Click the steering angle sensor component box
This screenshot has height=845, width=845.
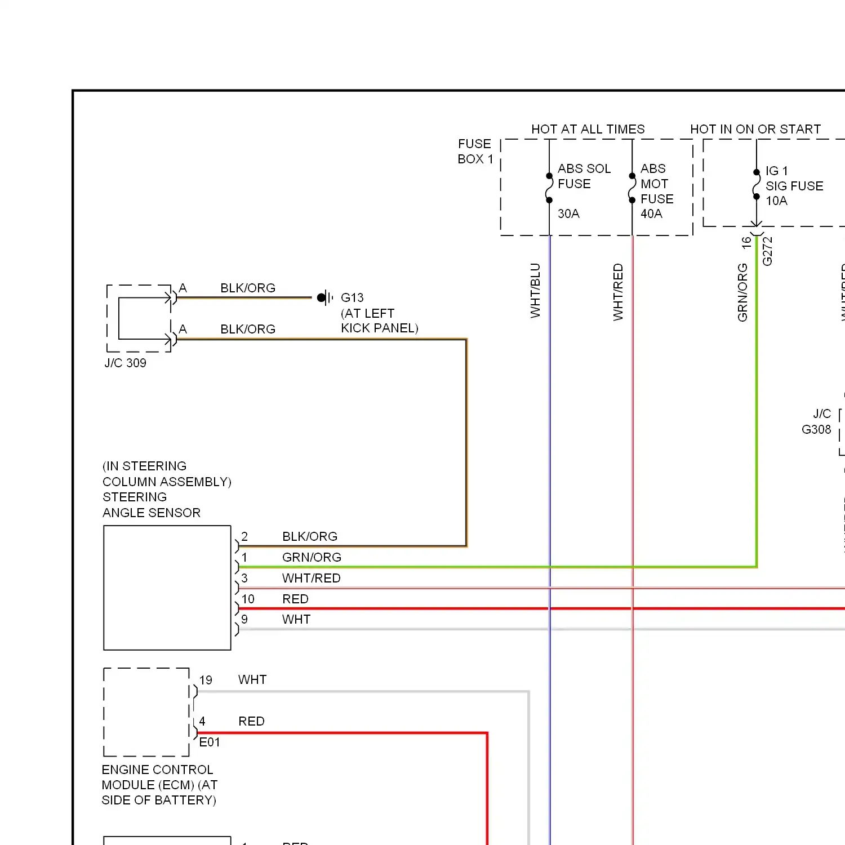tap(167, 588)
